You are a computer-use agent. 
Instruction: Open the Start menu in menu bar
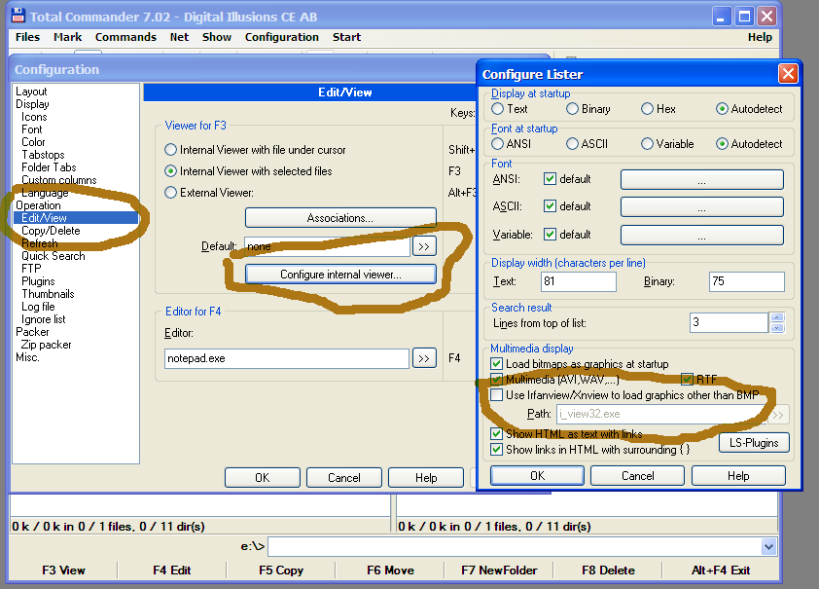coord(346,37)
